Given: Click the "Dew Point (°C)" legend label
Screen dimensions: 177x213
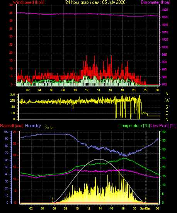Looking at the screenshot, I should [x=163, y=126].
